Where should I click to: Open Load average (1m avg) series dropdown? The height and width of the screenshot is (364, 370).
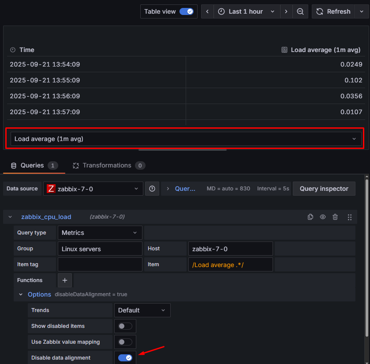click(186, 139)
